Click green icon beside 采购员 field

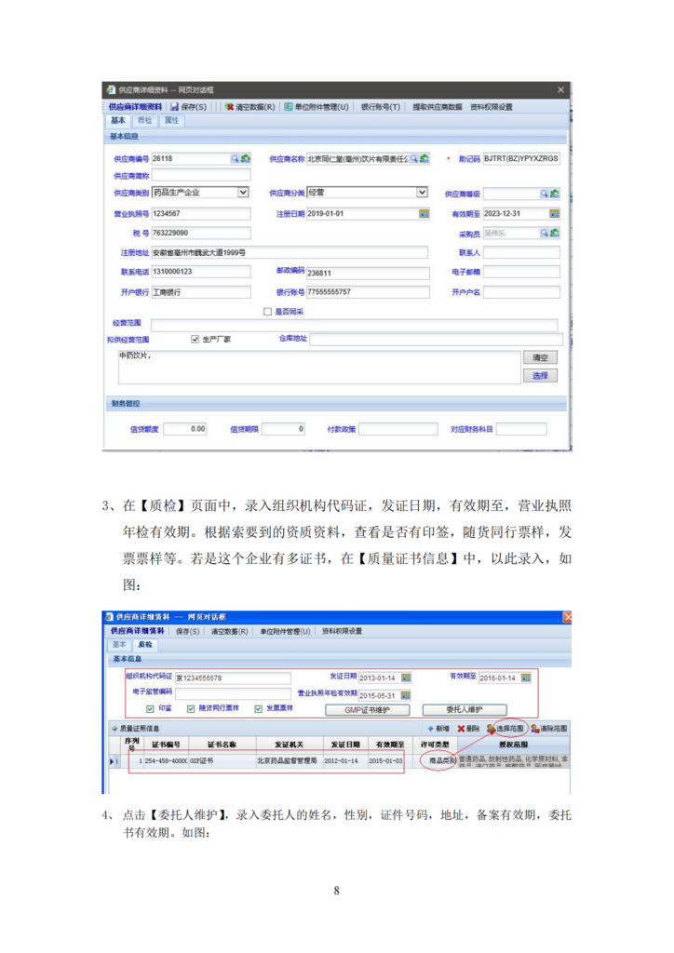(555, 234)
